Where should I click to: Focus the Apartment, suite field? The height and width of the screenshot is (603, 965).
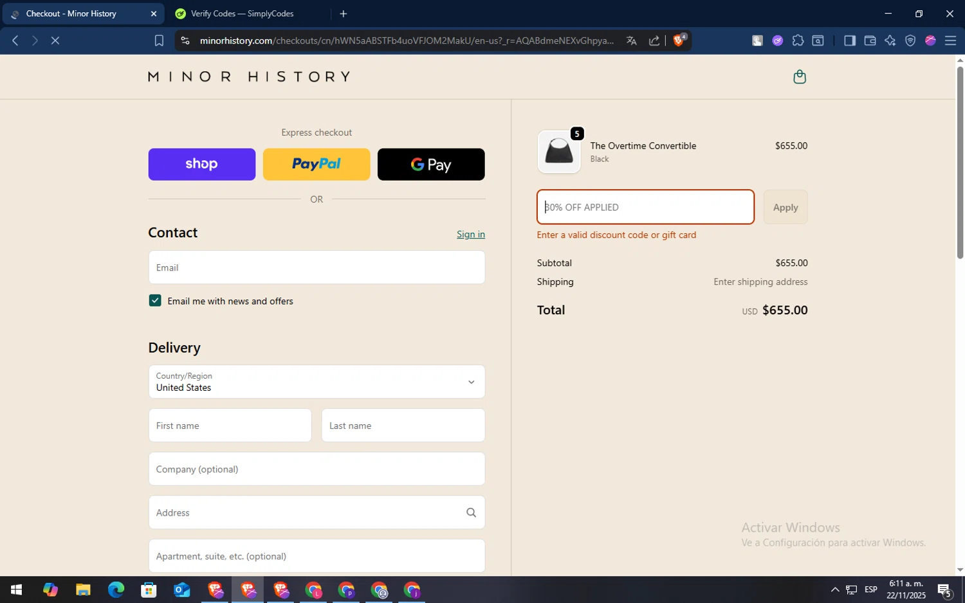click(317, 556)
